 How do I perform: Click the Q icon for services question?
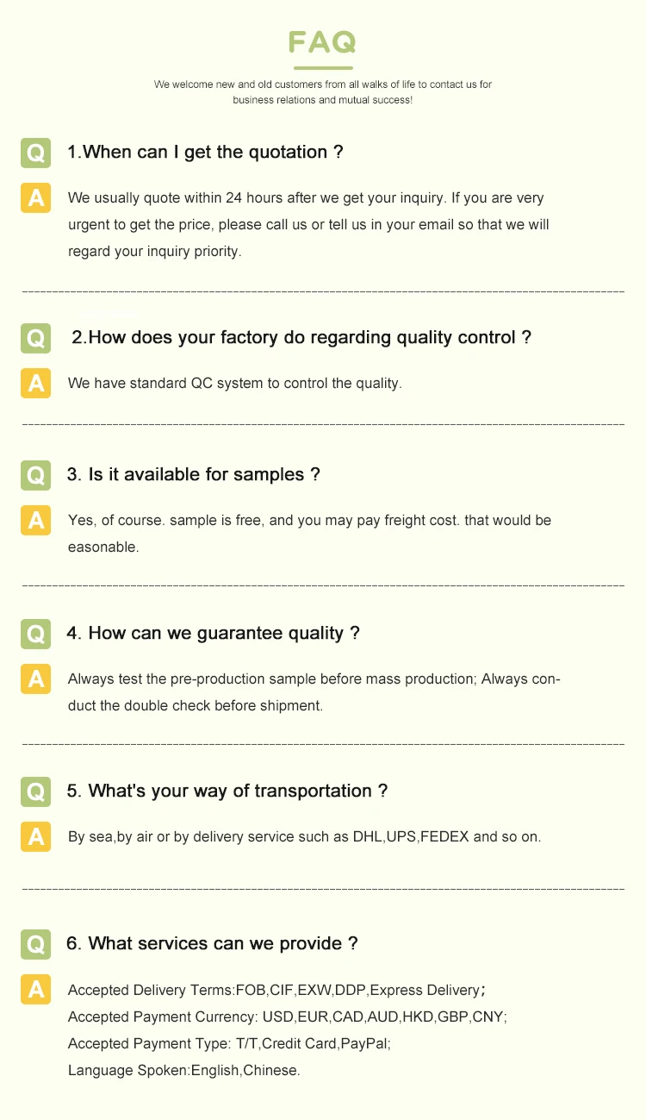click(x=35, y=944)
